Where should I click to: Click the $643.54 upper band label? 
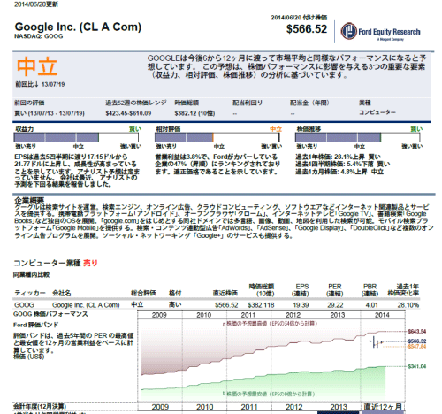pyautogui.click(x=417, y=332)
